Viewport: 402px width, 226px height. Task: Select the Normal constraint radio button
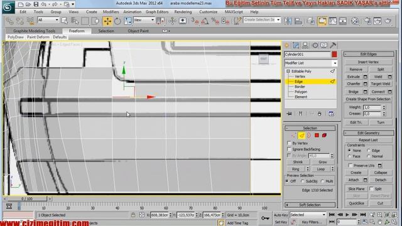click(369, 156)
